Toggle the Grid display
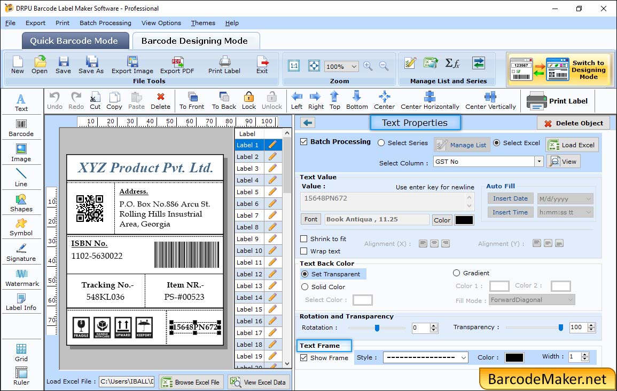The width and height of the screenshot is (617, 391). pyautogui.click(x=21, y=353)
